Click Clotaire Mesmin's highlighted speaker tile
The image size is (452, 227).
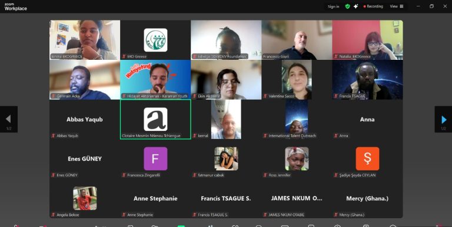[155, 119]
